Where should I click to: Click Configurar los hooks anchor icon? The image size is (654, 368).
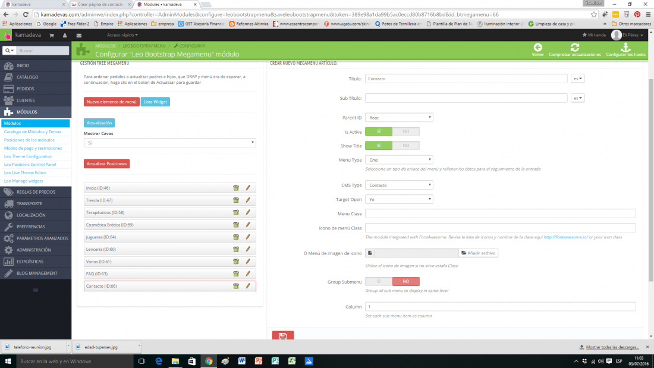pyautogui.click(x=625, y=47)
